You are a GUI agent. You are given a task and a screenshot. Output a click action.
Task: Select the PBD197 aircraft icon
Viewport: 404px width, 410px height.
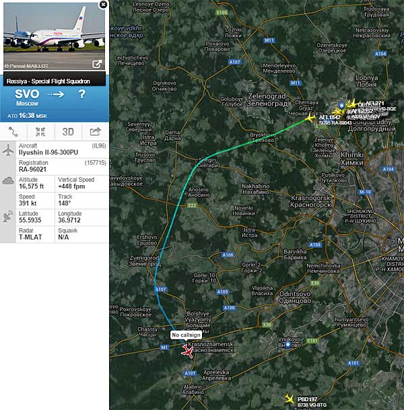coord(290,399)
